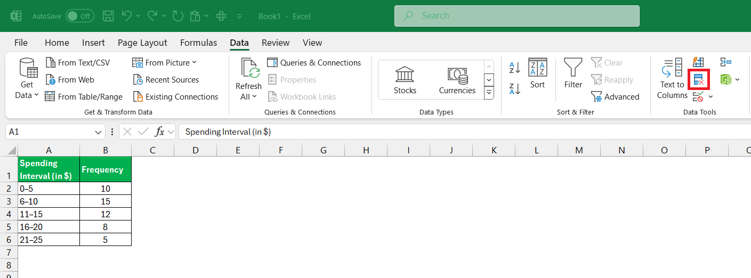Expand the formula bar function dropdown arrow
Image resolution: width=751 pixels, height=278 pixels.
tap(171, 132)
